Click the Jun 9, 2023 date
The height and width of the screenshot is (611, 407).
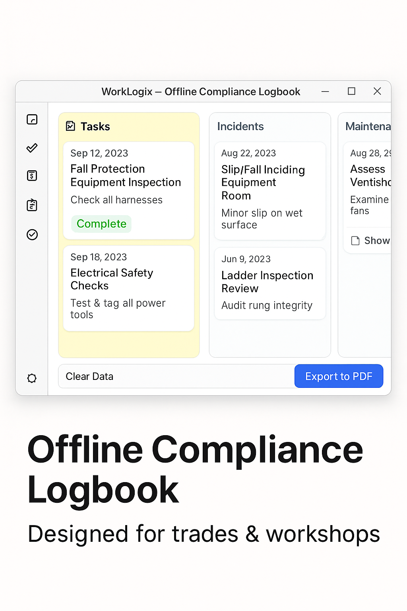(x=246, y=259)
